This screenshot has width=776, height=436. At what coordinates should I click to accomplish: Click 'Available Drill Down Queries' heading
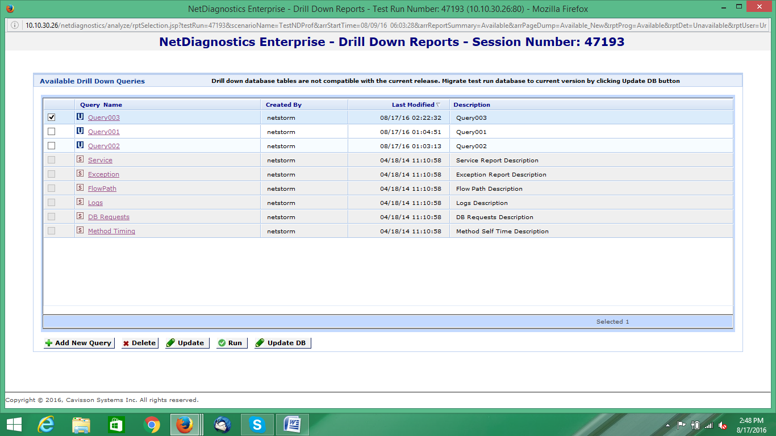pyautogui.click(x=92, y=81)
